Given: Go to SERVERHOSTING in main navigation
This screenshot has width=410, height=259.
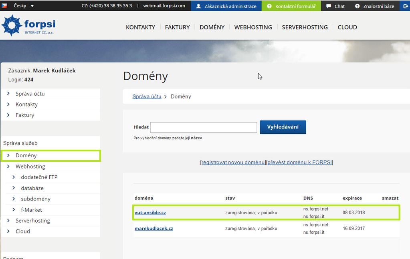Looking at the screenshot, I should [x=305, y=27].
